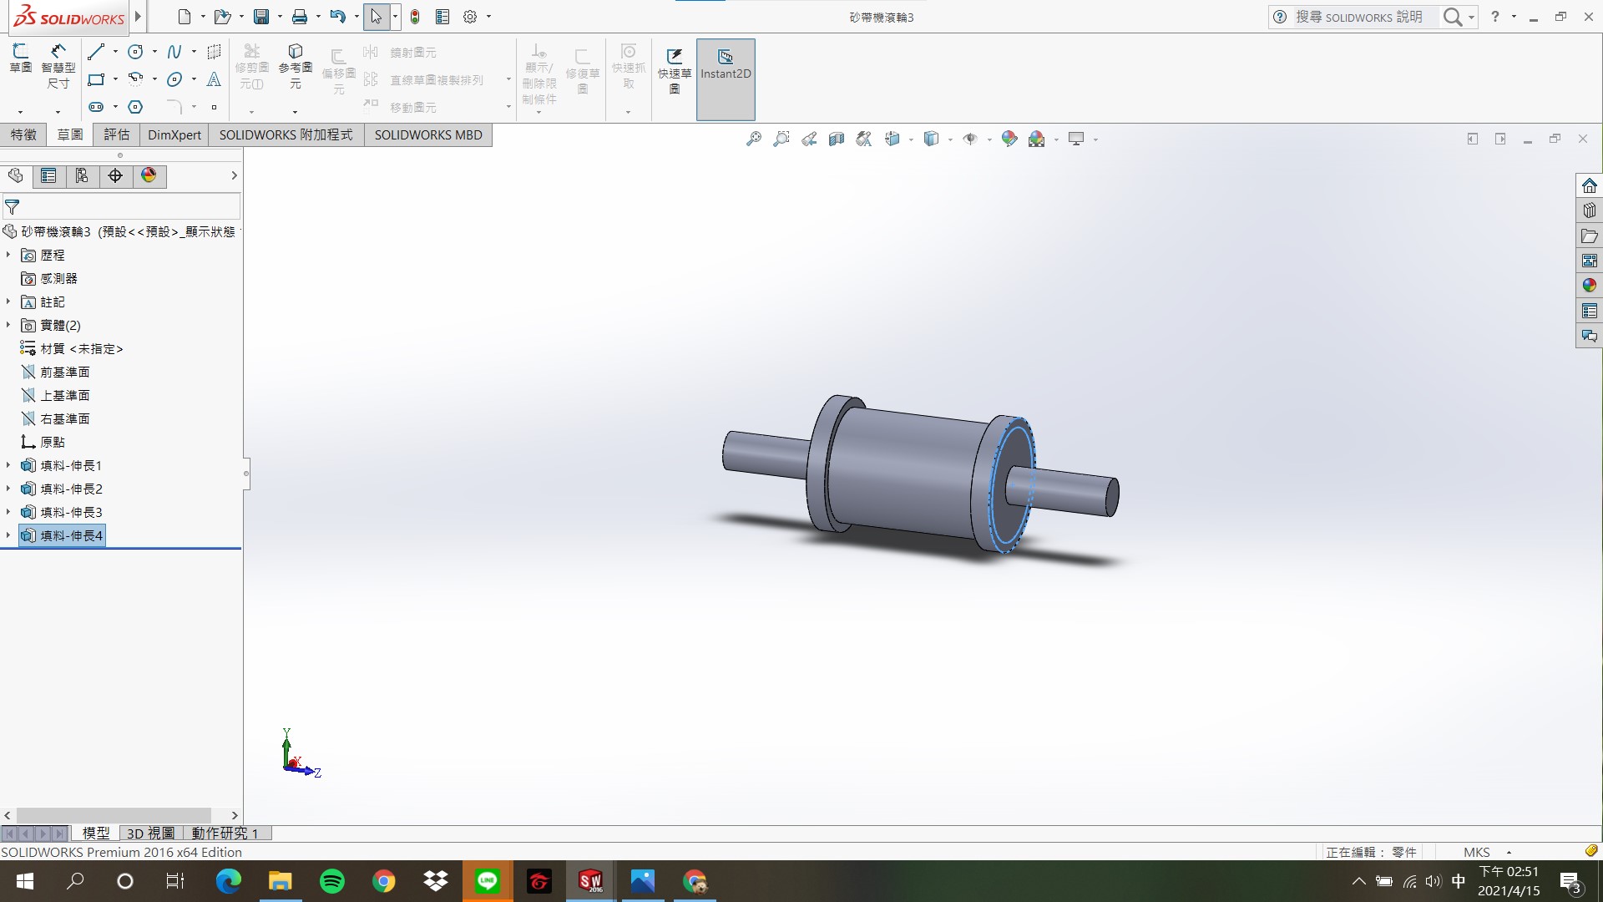The width and height of the screenshot is (1603, 902).
Task: Expand the 填料-伸長4 feature
Action: (x=8, y=535)
